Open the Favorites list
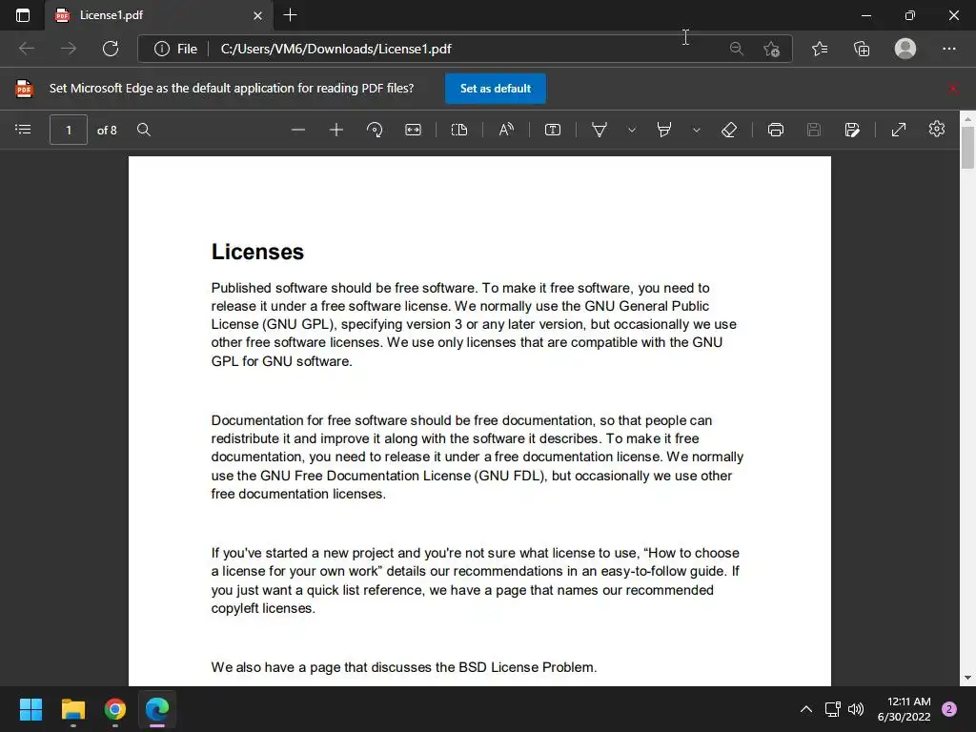 click(820, 49)
